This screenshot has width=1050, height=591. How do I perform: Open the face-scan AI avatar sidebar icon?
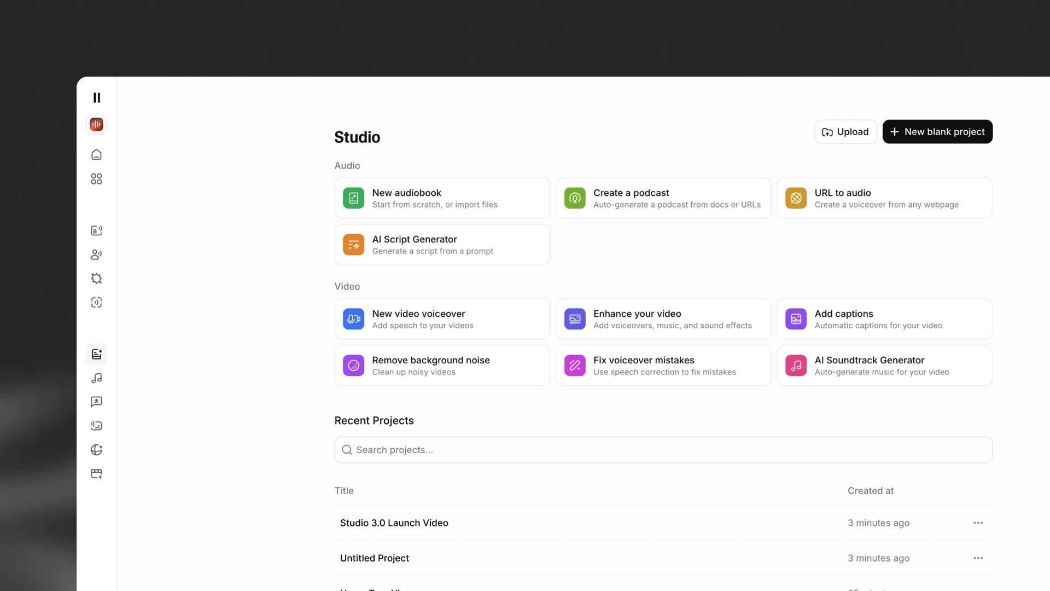pos(96,302)
